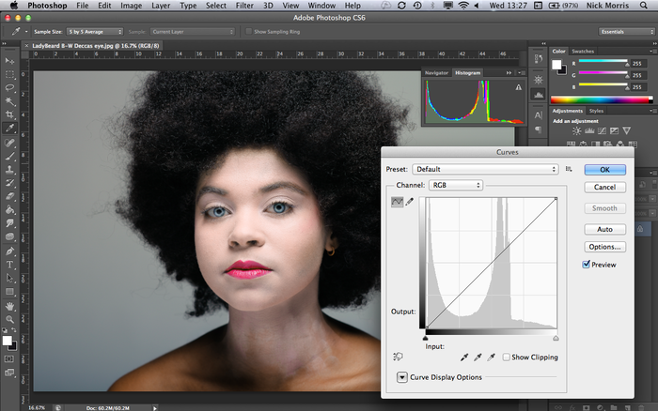Select the Crop tool

coord(10,114)
